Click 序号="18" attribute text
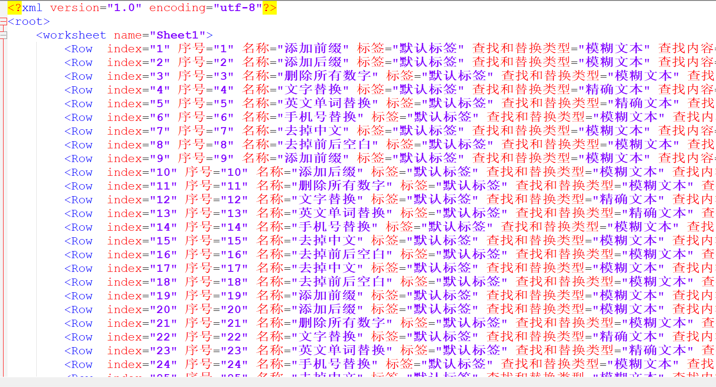Image resolution: width=716 pixels, height=387 pixels. (x=216, y=283)
